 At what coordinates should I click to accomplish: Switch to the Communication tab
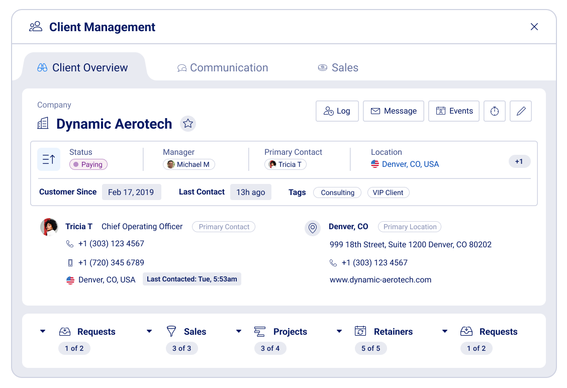[x=223, y=68]
